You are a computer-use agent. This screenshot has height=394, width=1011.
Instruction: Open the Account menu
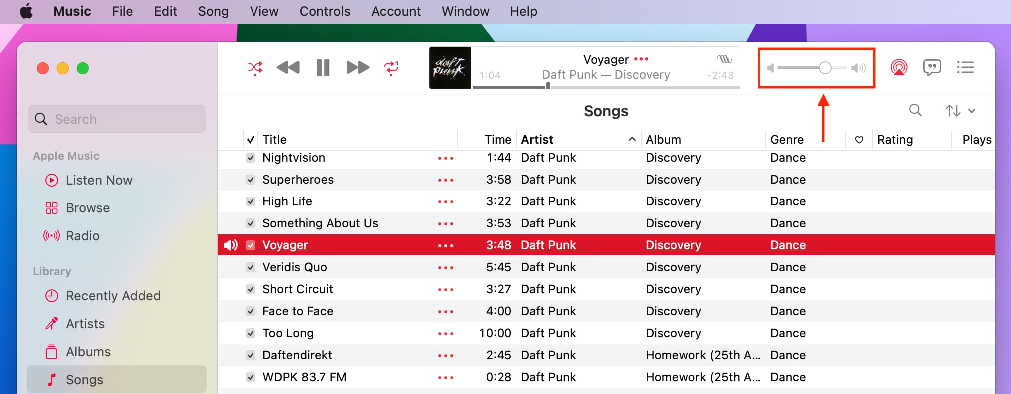point(396,11)
